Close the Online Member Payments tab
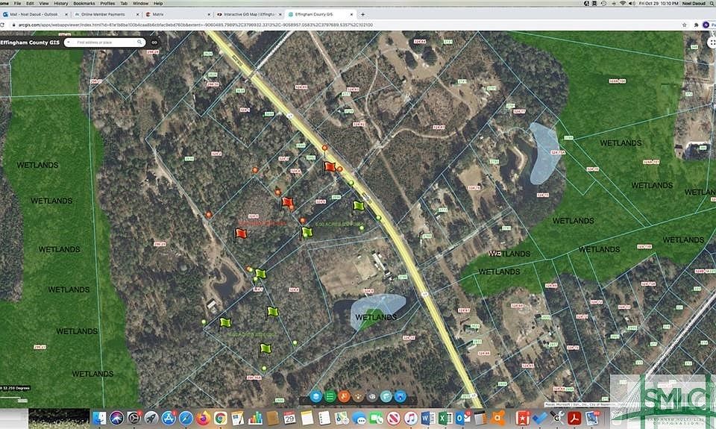This screenshot has width=716, height=429. tap(137, 14)
